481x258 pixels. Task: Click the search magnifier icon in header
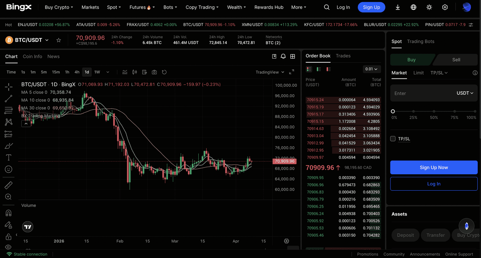327,7
